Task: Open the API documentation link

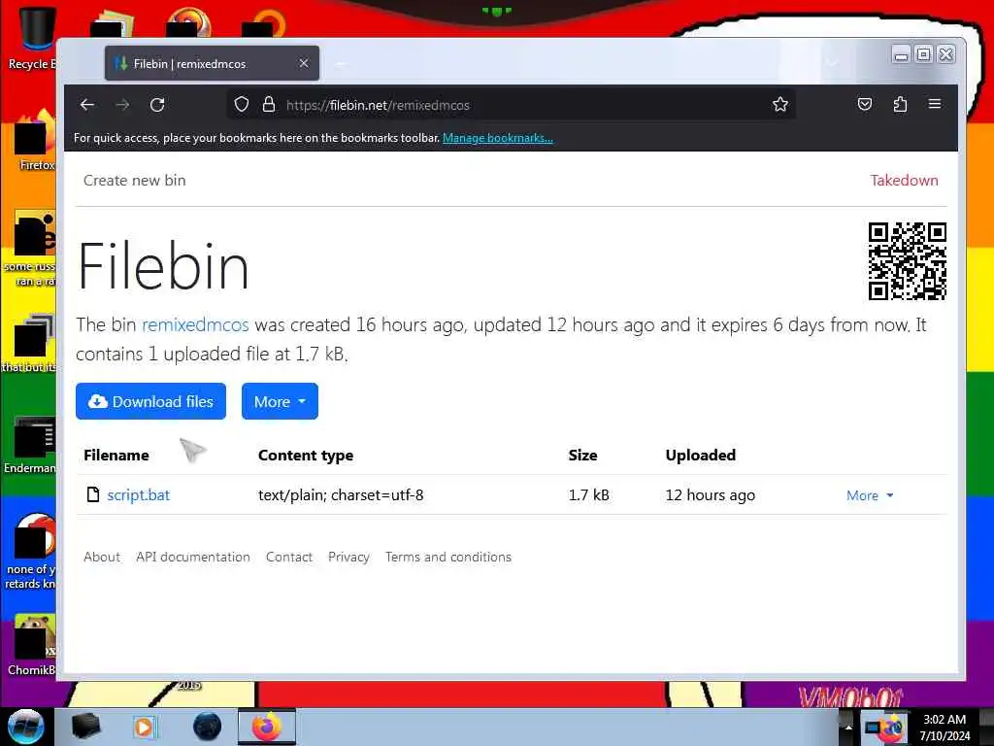Action: 193,557
